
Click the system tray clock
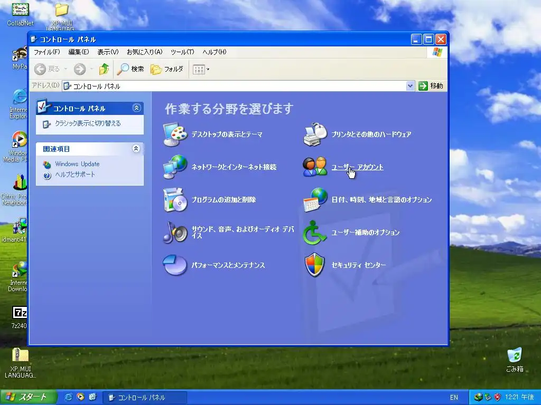tap(519, 397)
